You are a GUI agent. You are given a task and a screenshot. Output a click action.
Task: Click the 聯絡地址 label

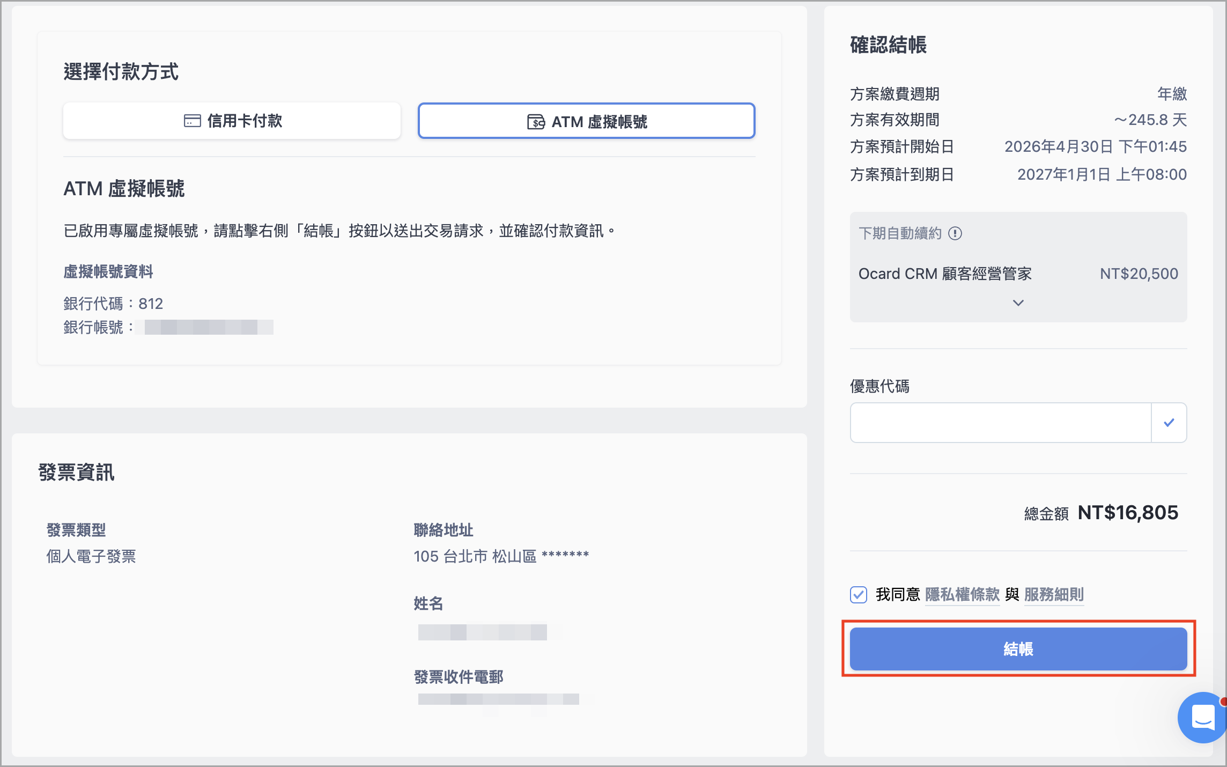[444, 530]
